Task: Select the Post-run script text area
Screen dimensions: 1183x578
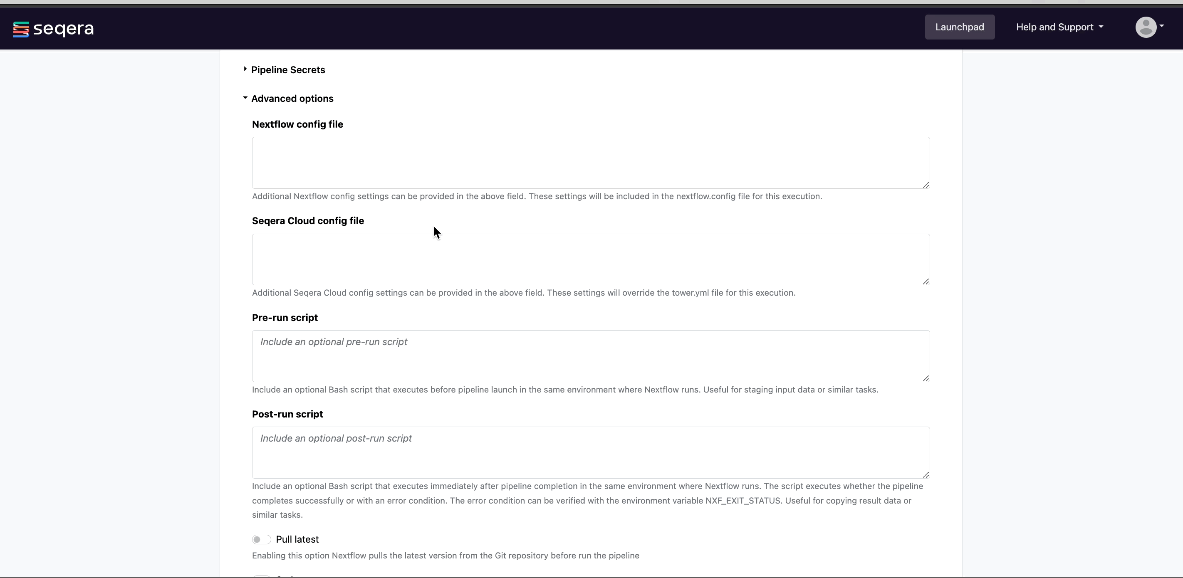Action: [x=591, y=452]
